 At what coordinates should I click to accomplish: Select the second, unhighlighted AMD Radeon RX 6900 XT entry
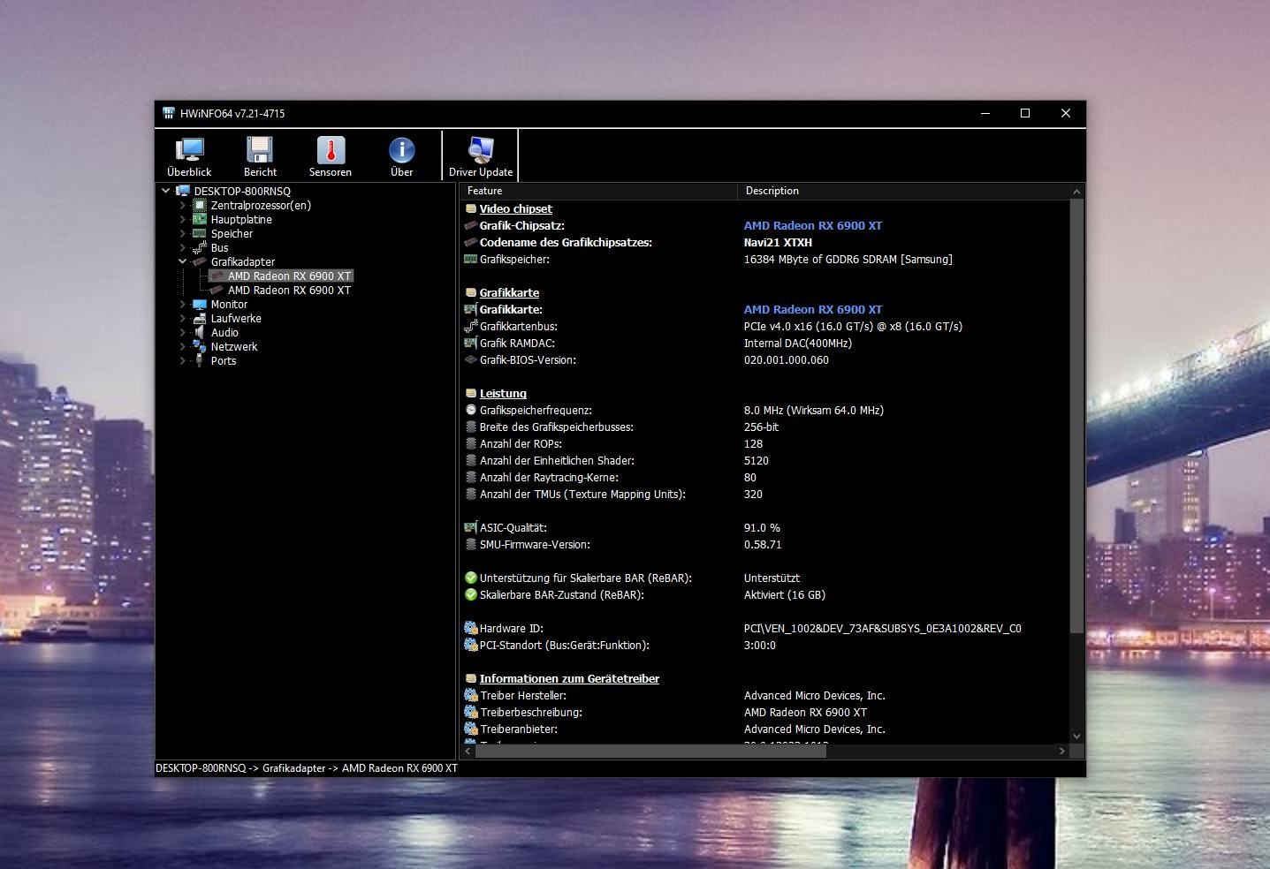click(289, 290)
